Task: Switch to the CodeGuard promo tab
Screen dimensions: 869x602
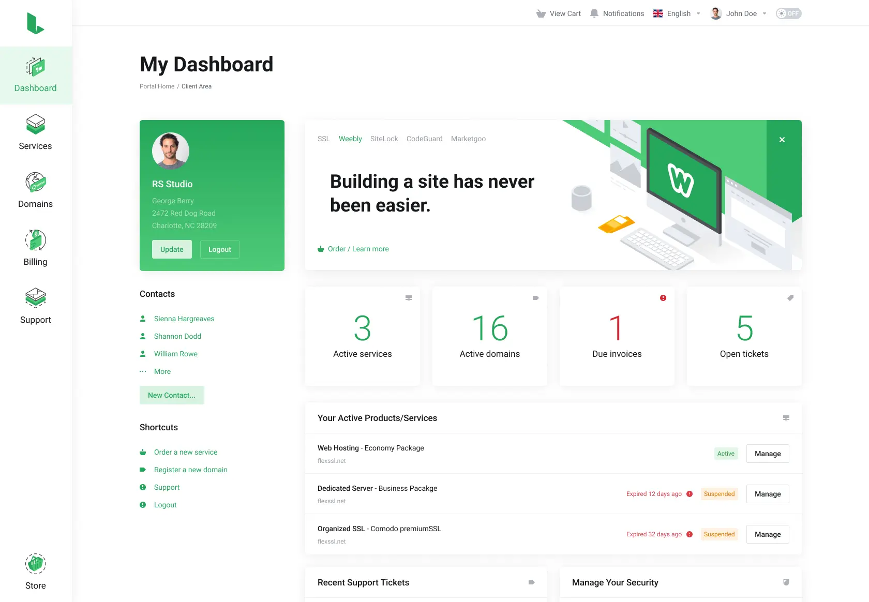Action: [x=425, y=139]
